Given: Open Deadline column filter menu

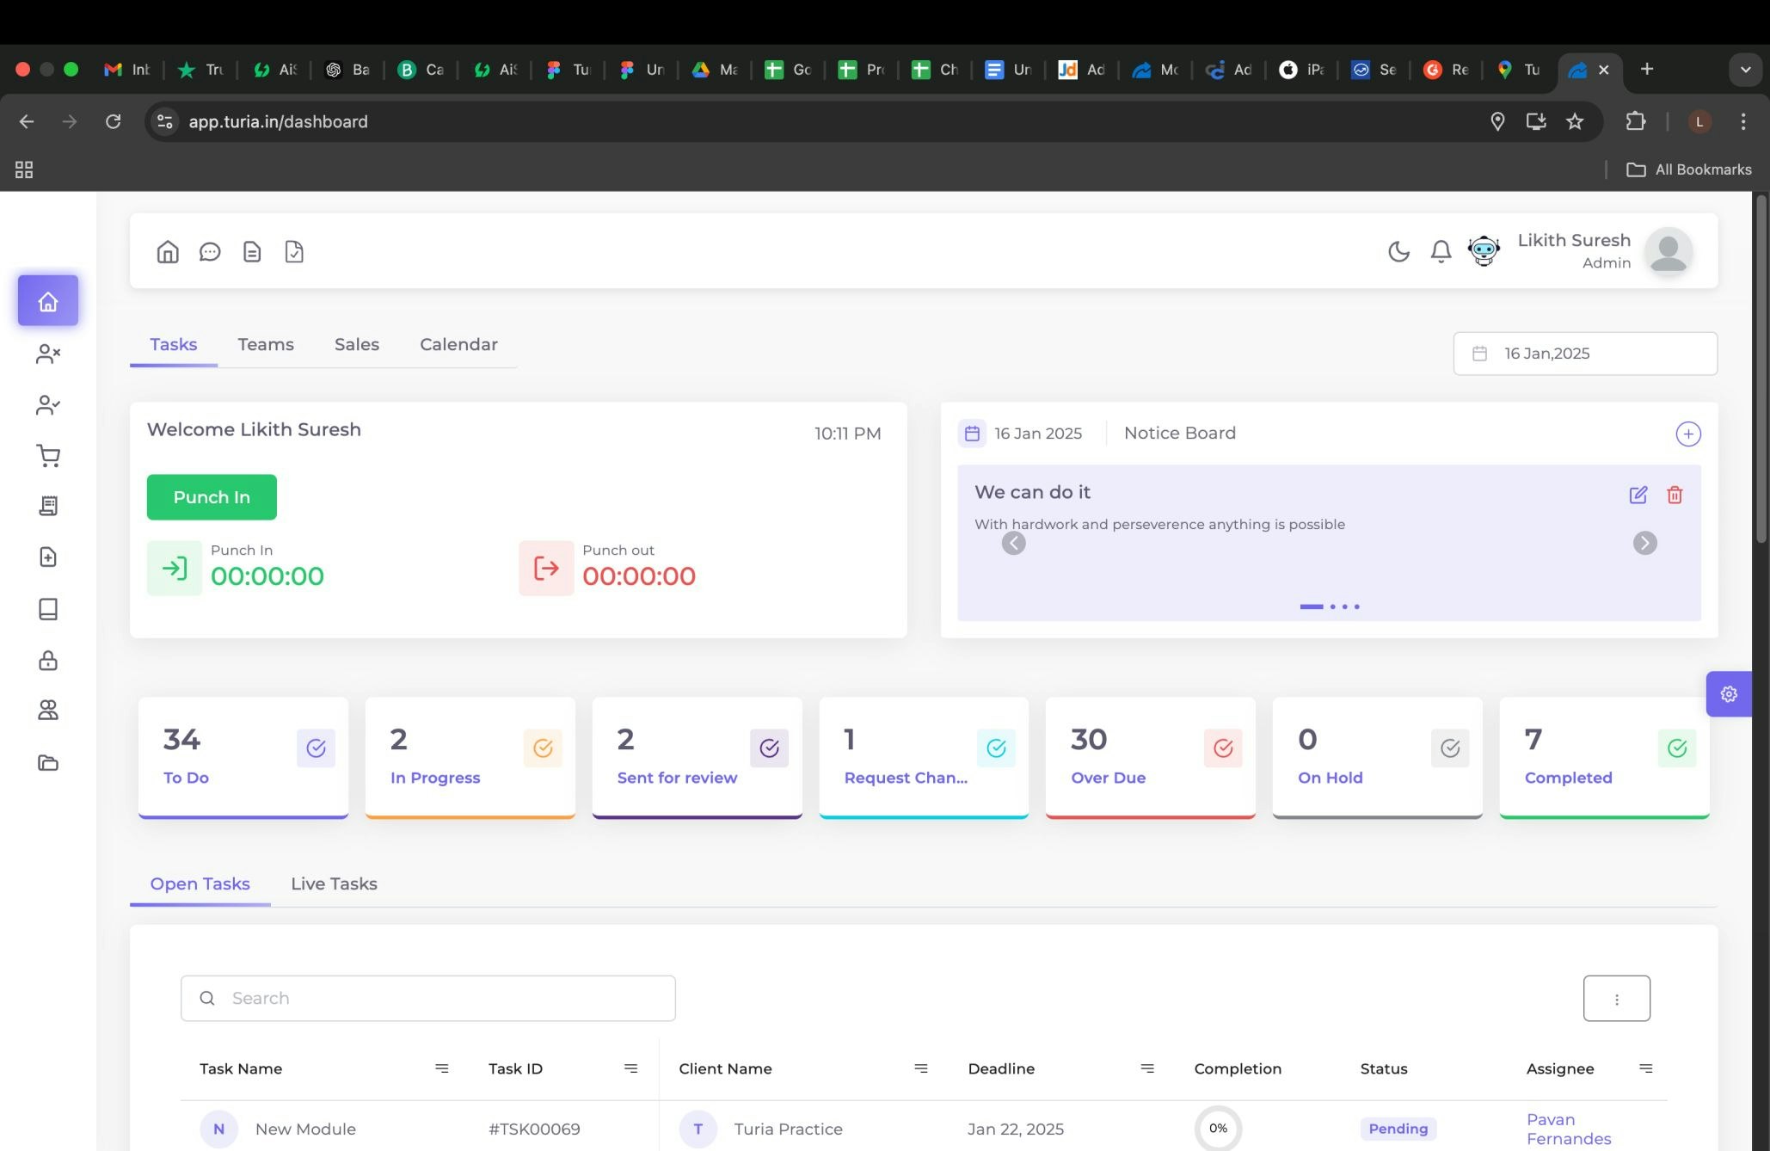Looking at the screenshot, I should pos(1147,1068).
